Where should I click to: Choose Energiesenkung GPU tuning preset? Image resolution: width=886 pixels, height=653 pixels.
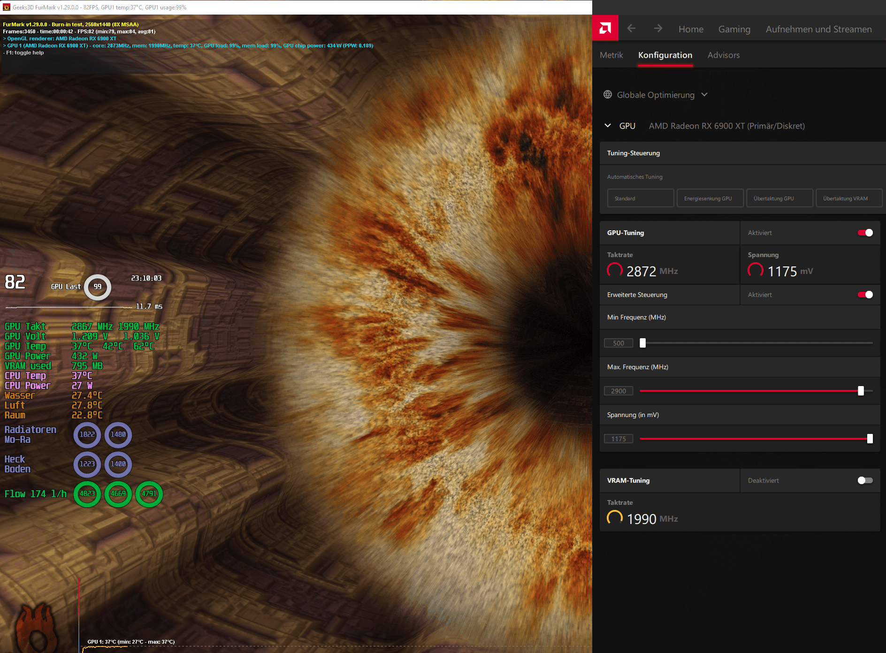point(710,198)
